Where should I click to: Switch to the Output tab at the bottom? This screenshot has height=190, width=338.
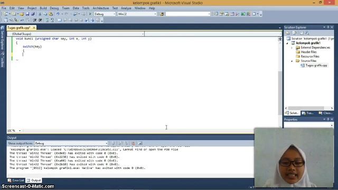pyautogui.click(x=34, y=180)
